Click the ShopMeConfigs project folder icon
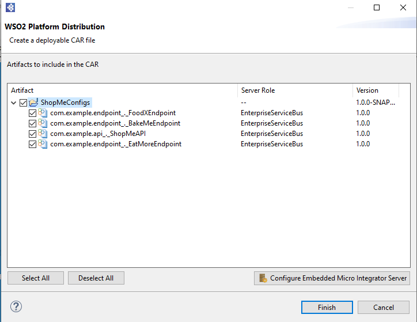The image size is (417, 322). pyautogui.click(x=33, y=103)
